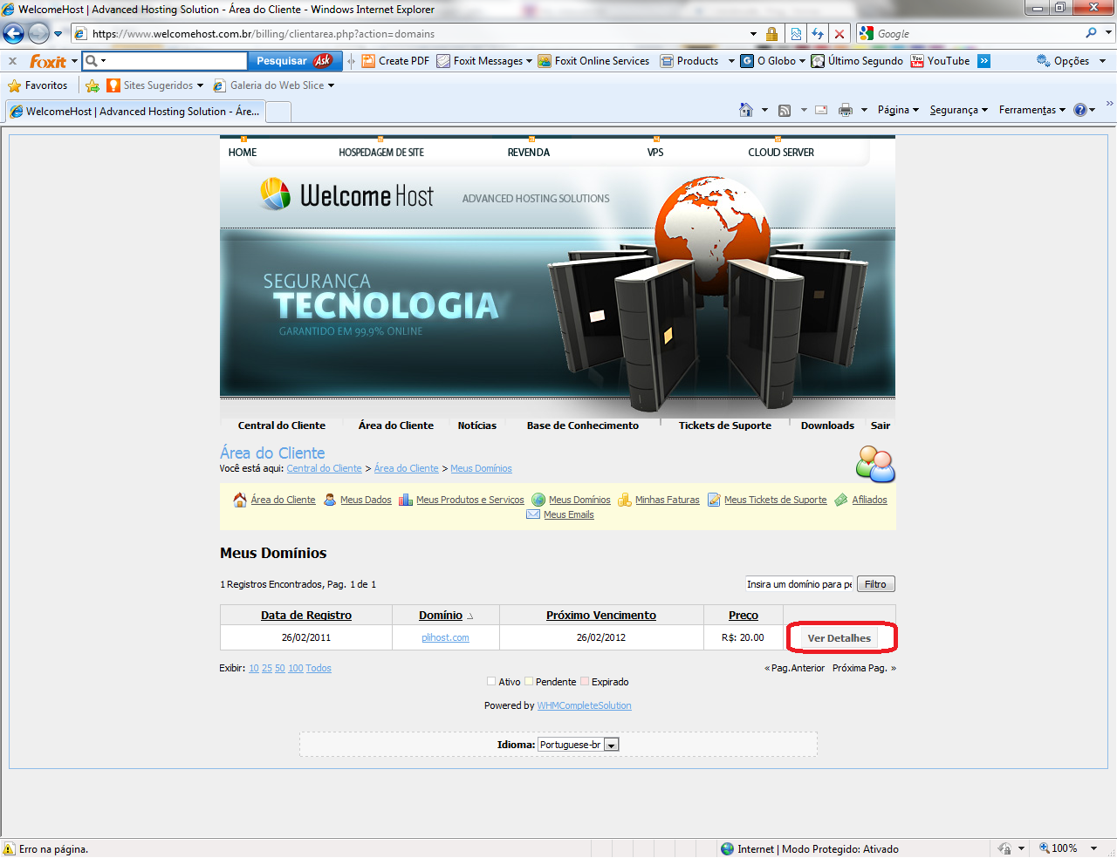Click the YouTube shortcut in the toolbar

tap(940, 61)
